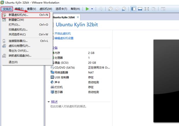Select 扫描虚拟机(S)... menu entry
179x126 pixels.
(27, 30)
